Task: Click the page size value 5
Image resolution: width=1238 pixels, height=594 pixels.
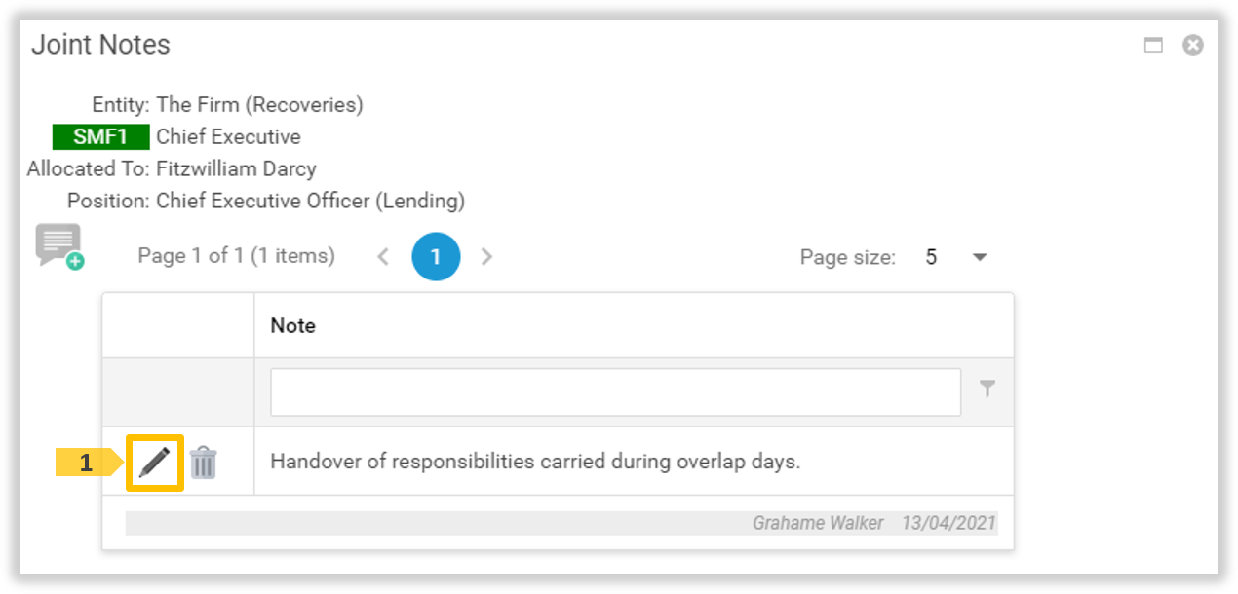Action: point(931,257)
